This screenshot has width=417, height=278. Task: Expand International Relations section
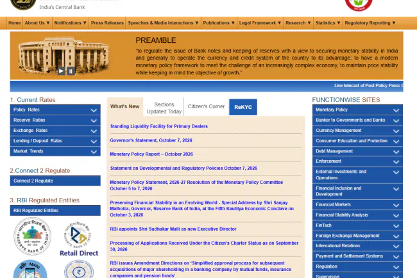(357, 245)
